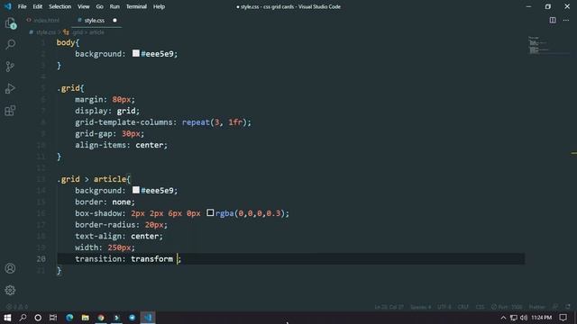
Task: Open Google Chrome from taskbar
Action: 101,318
